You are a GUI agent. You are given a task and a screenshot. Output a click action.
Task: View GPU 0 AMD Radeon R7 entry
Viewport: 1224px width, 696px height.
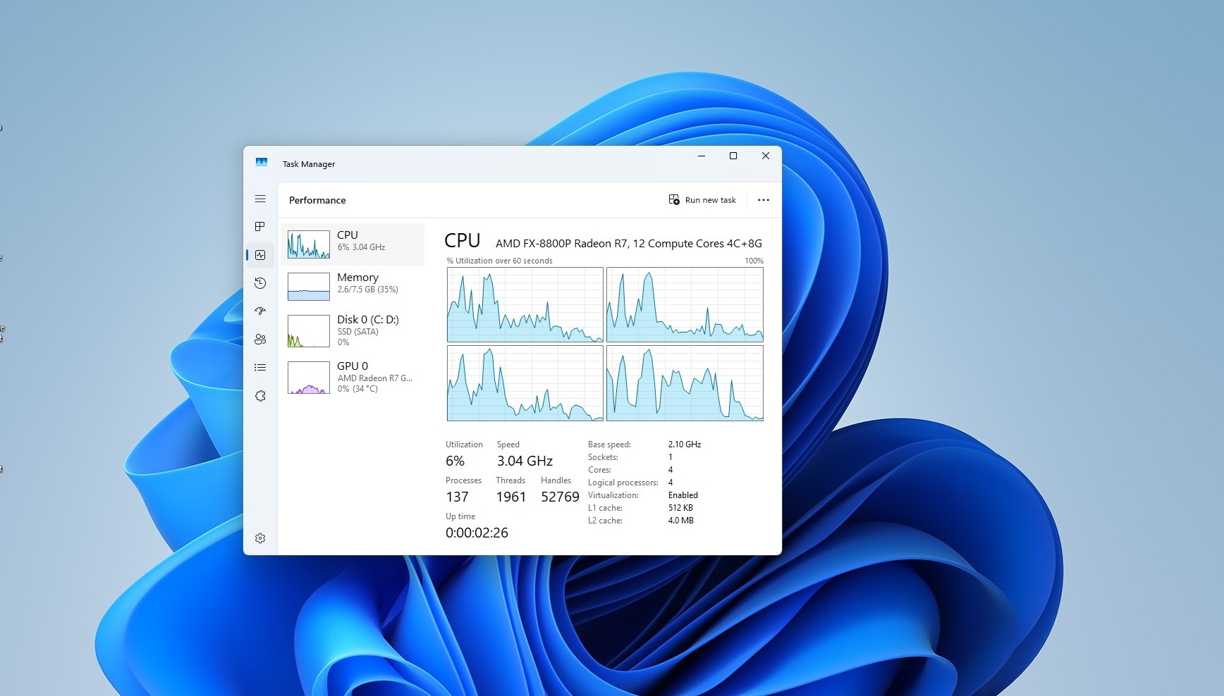pyautogui.click(x=353, y=377)
